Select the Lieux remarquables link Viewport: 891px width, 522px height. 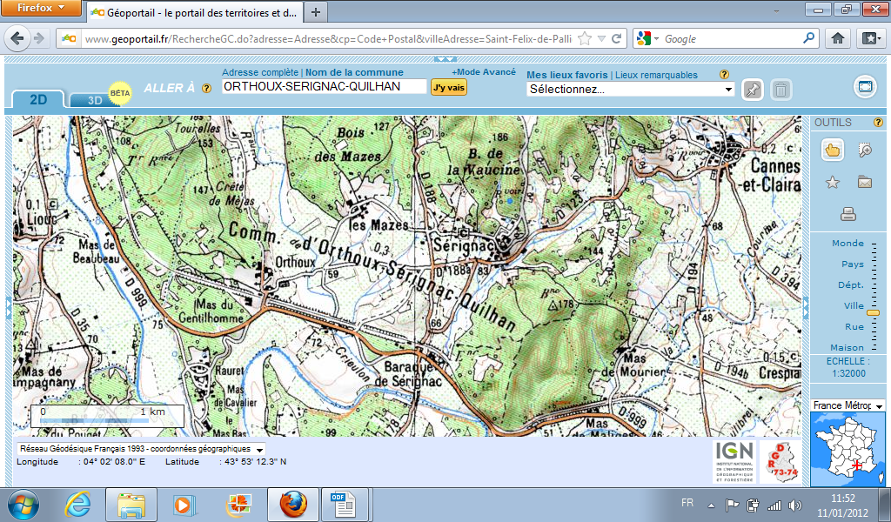click(x=656, y=75)
